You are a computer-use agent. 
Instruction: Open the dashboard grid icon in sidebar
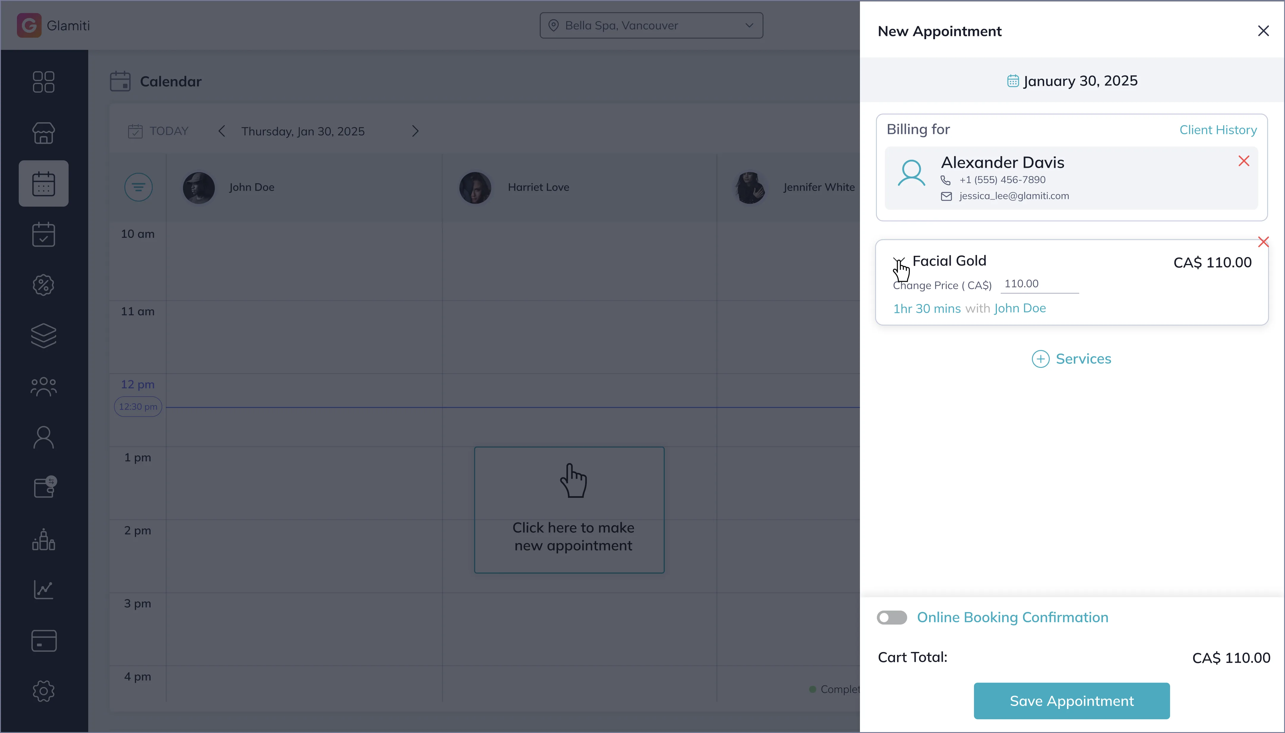(x=43, y=82)
